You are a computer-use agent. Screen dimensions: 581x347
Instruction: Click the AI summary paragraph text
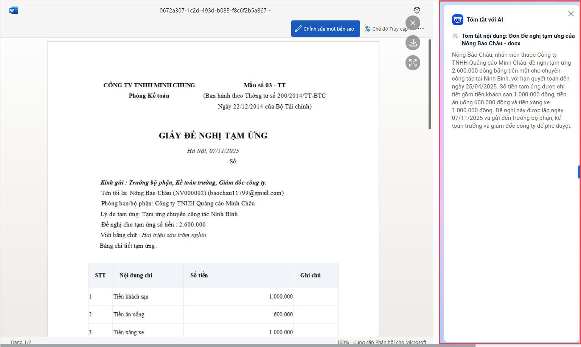coord(512,90)
